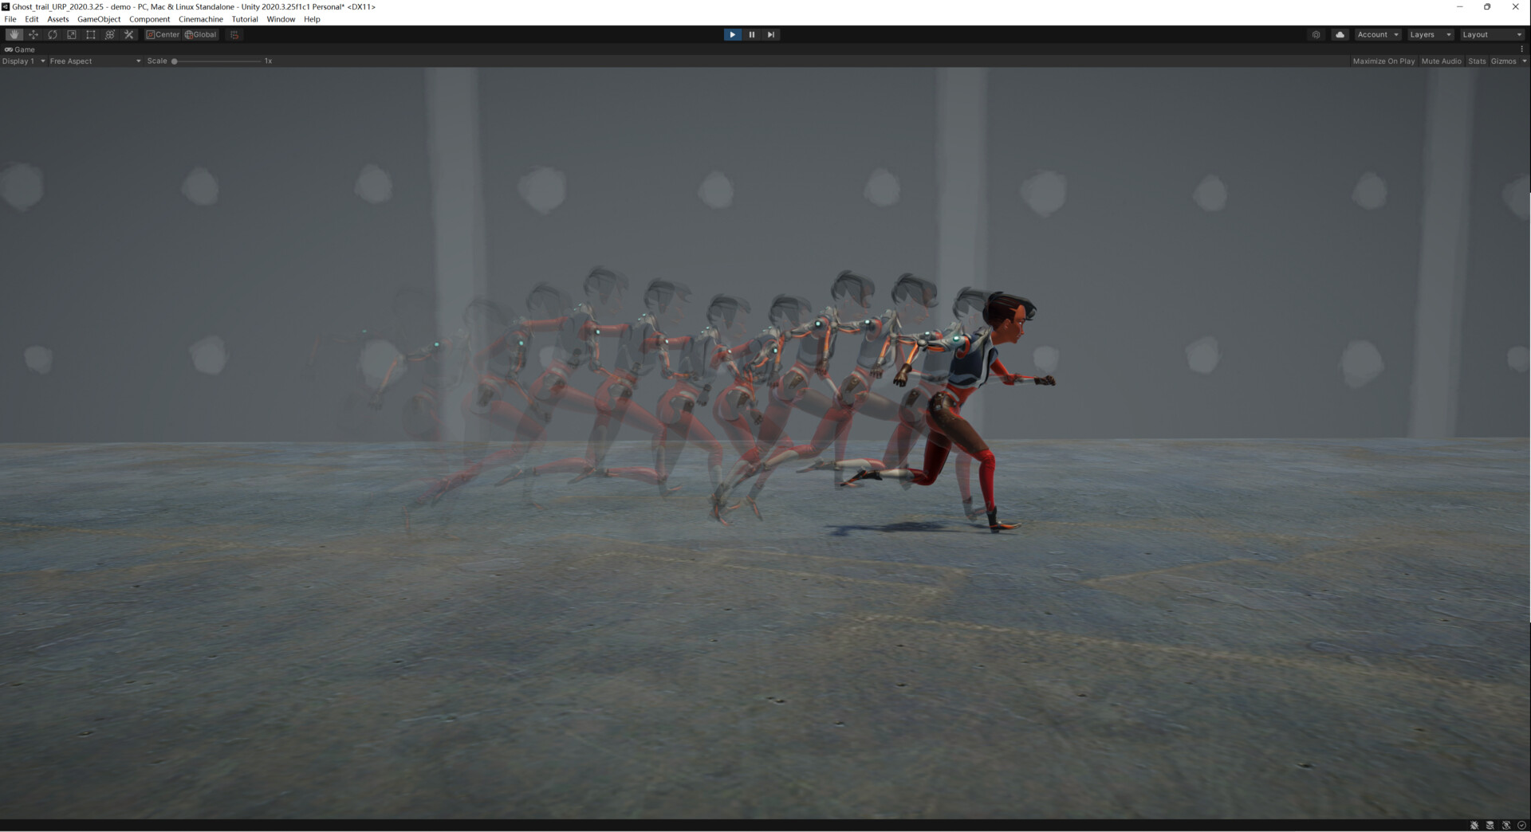1531x832 pixels.
Task: Select the Rotate tool
Action: (x=53, y=34)
